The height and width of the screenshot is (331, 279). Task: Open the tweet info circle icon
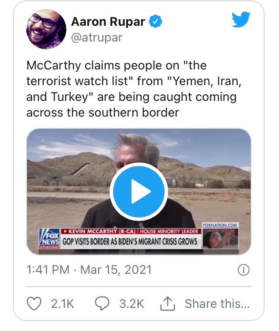(x=243, y=270)
